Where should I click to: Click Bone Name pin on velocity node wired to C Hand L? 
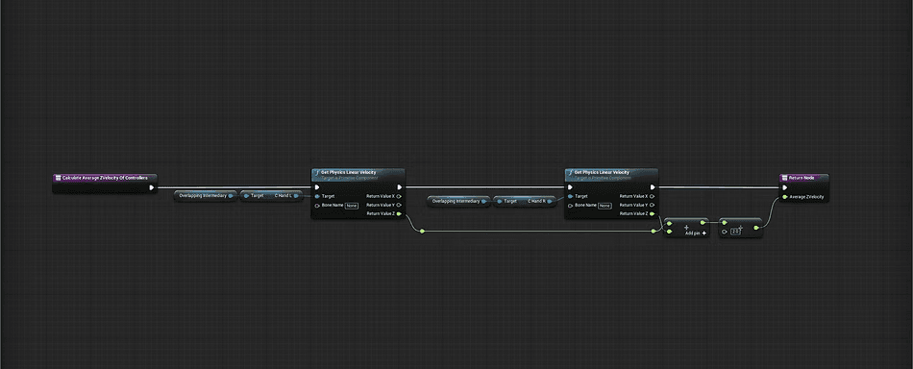317,205
